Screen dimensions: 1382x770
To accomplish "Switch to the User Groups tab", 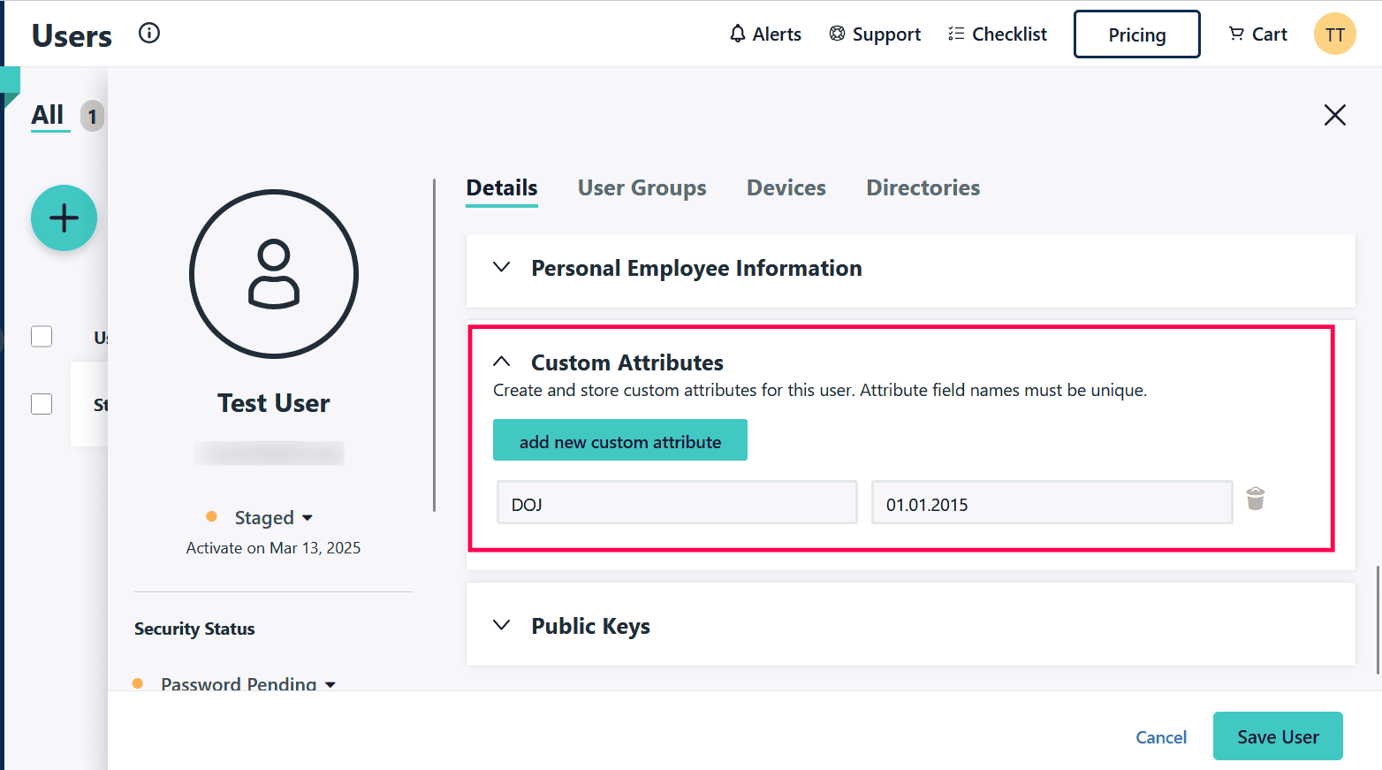I will tap(642, 188).
